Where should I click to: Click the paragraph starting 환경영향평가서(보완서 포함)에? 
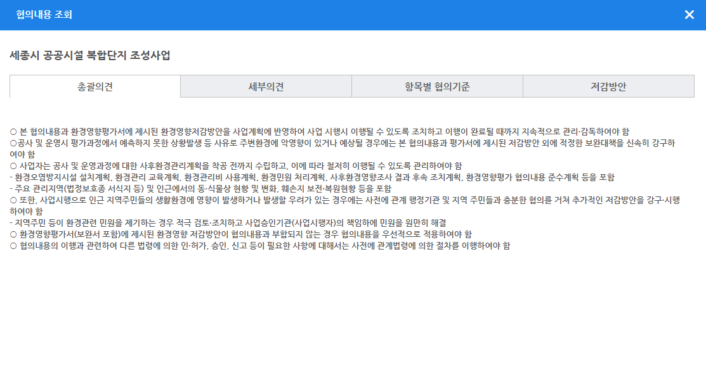point(241,234)
